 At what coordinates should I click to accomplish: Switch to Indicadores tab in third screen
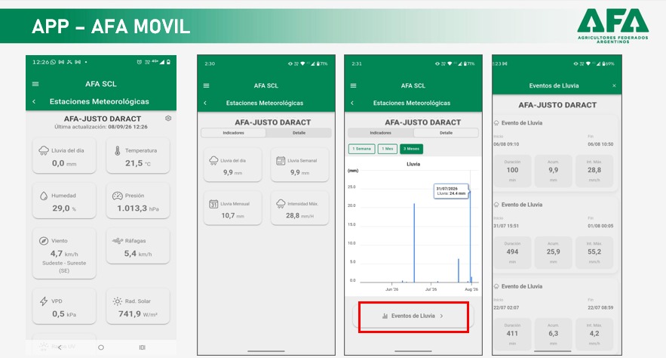381,133
